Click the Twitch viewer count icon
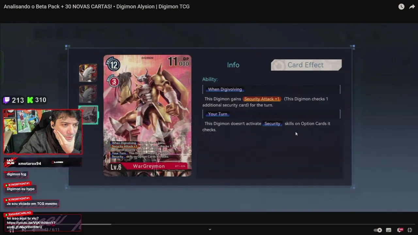This screenshot has width=418, height=235. click(7, 100)
